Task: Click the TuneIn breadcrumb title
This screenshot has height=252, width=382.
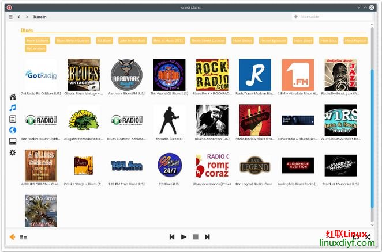Action: pyautogui.click(x=39, y=17)
